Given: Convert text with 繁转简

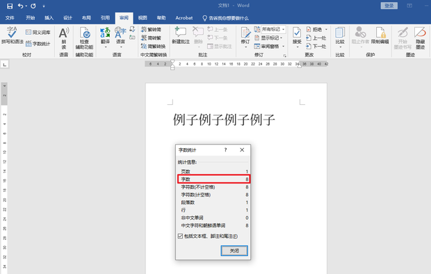Looking at the screenshot, I should click(x=151, y=29).
